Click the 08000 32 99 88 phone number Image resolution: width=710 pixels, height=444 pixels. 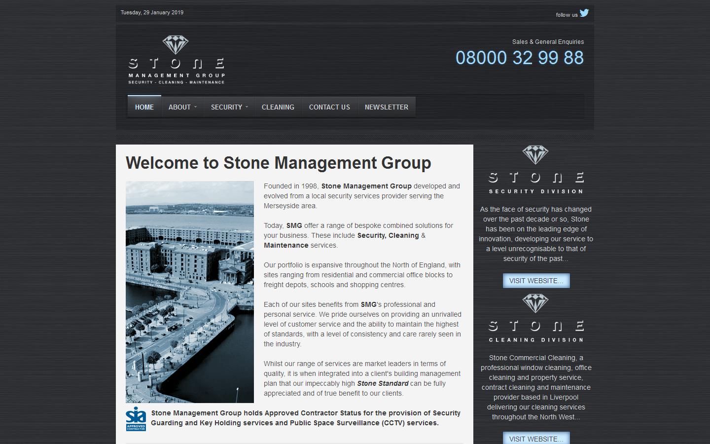coord(520,58)
